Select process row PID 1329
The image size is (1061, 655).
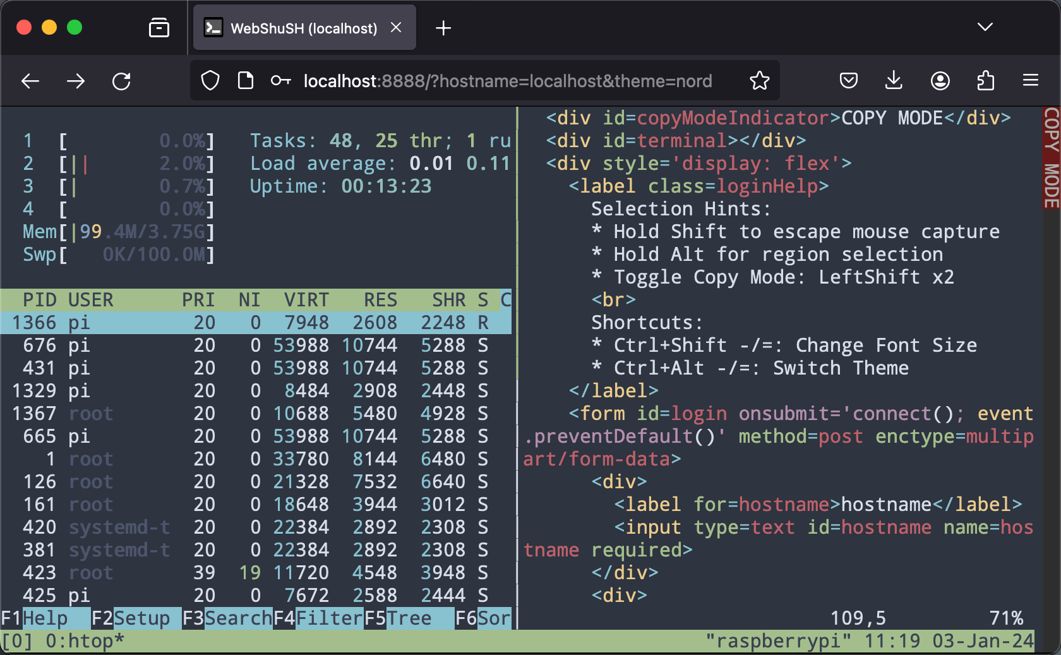256,391
